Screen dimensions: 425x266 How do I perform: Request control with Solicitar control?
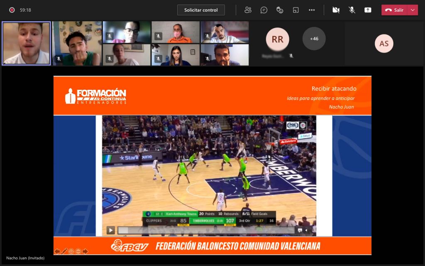pyautogui.click(x=201, y=10)
